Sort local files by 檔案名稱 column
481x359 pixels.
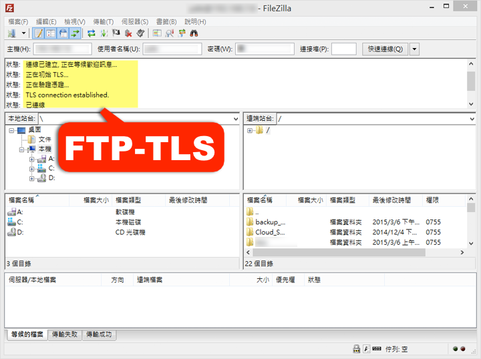click(x=37, y=200)
